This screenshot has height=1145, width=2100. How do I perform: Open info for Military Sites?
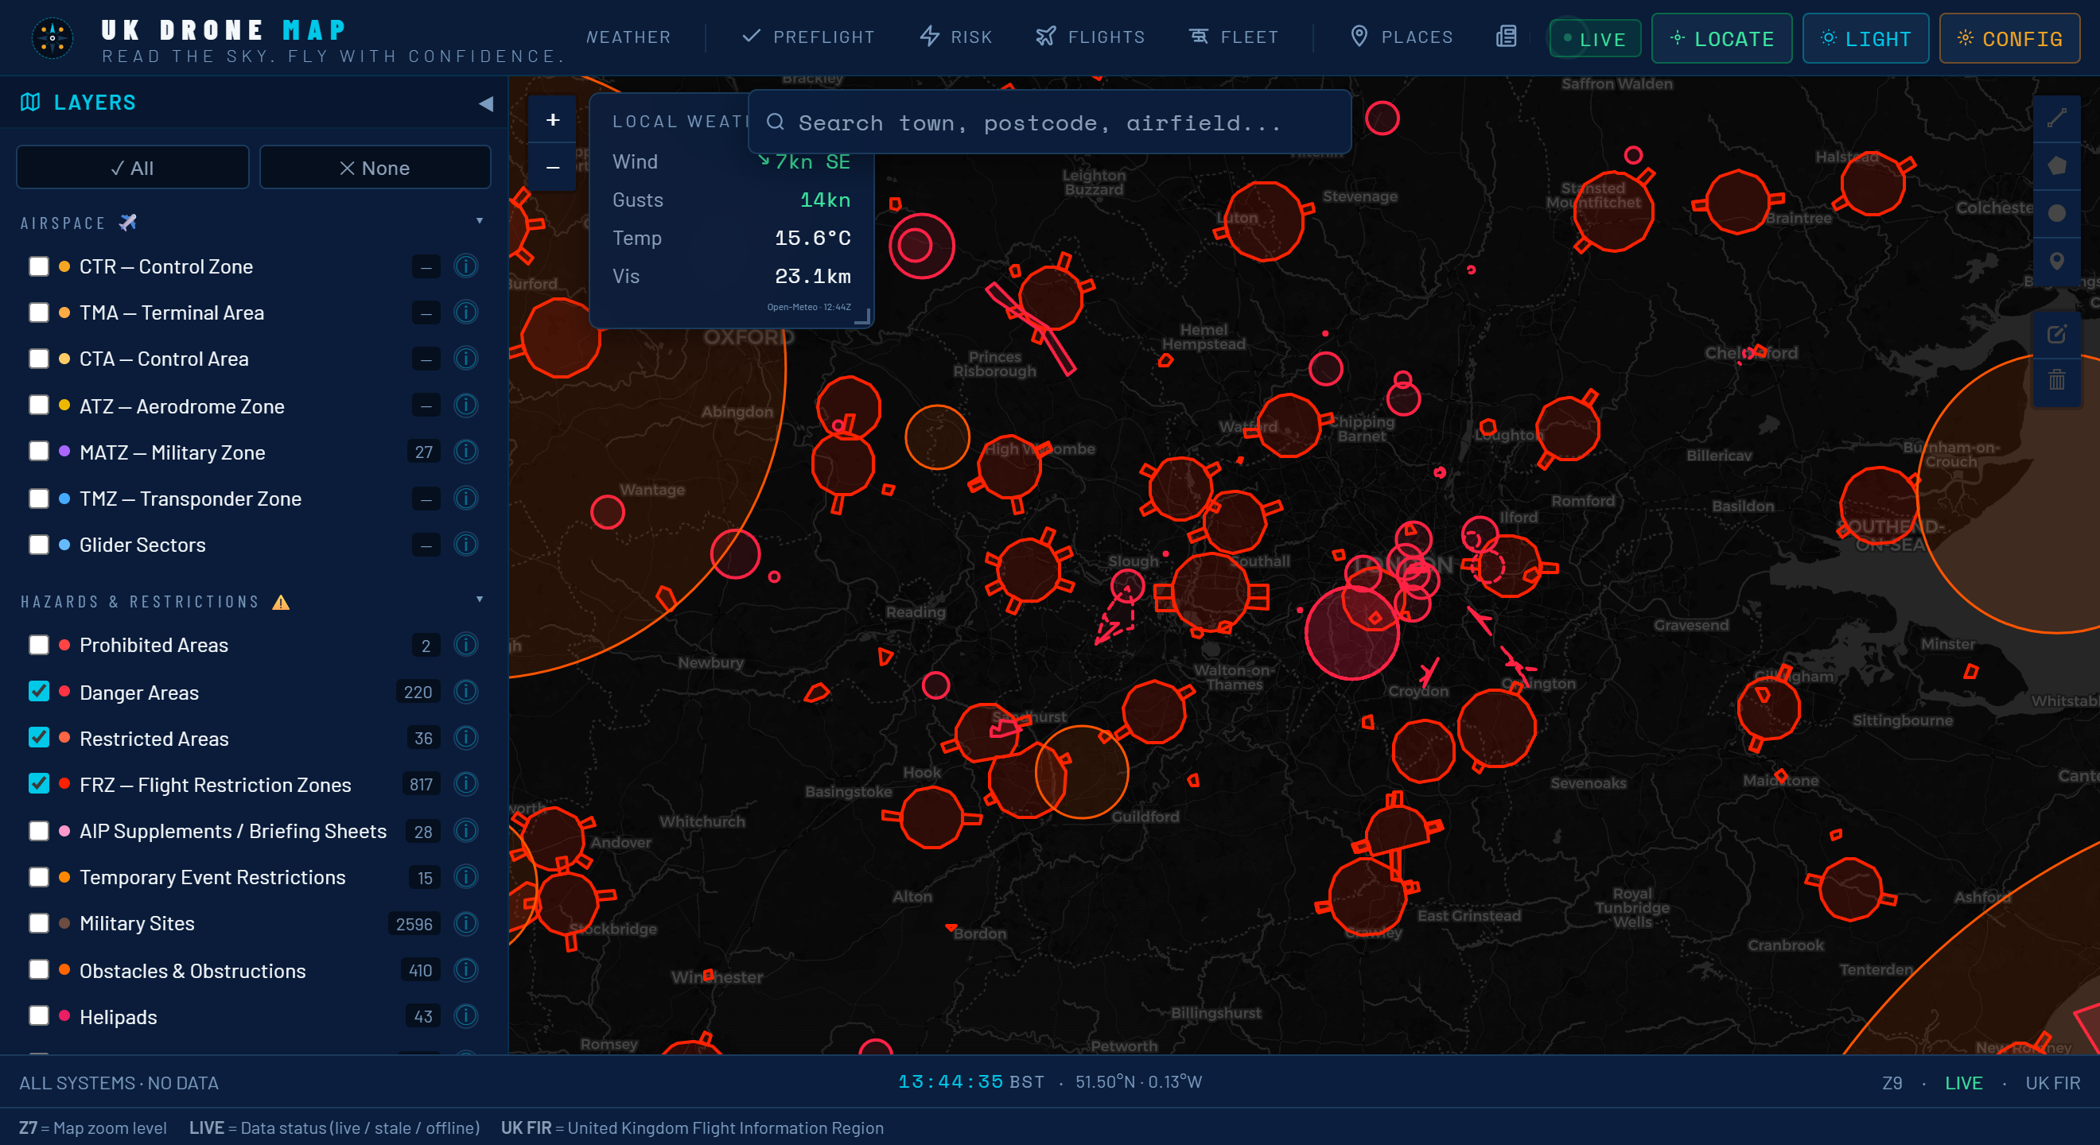465,923
